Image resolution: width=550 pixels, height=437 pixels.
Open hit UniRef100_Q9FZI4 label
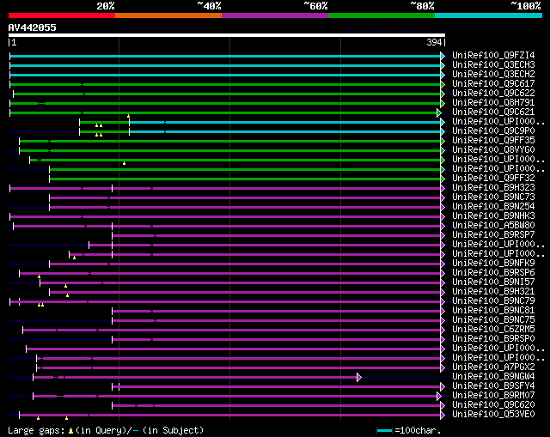(x=493, y=55)
